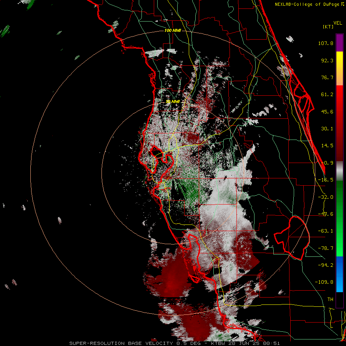Click the bright green color bar segment
This screenshot has width=346, height=346.
click(x=339, y=218)
